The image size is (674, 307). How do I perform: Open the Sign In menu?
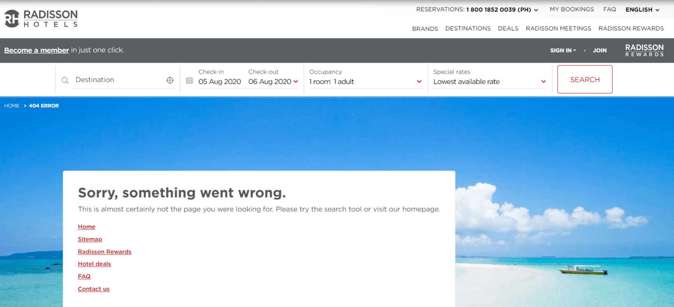(x=563, y=50)
